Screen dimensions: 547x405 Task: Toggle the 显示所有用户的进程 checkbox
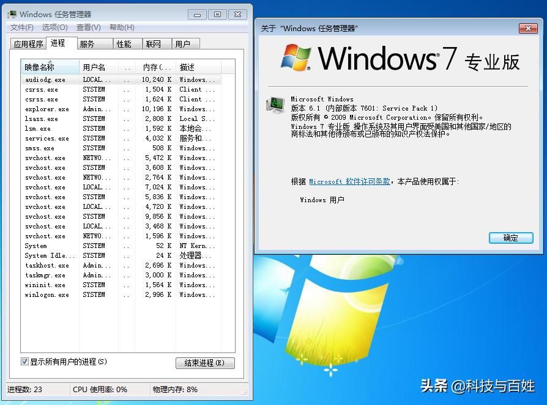pyautogui.click(x=24, y=361)
